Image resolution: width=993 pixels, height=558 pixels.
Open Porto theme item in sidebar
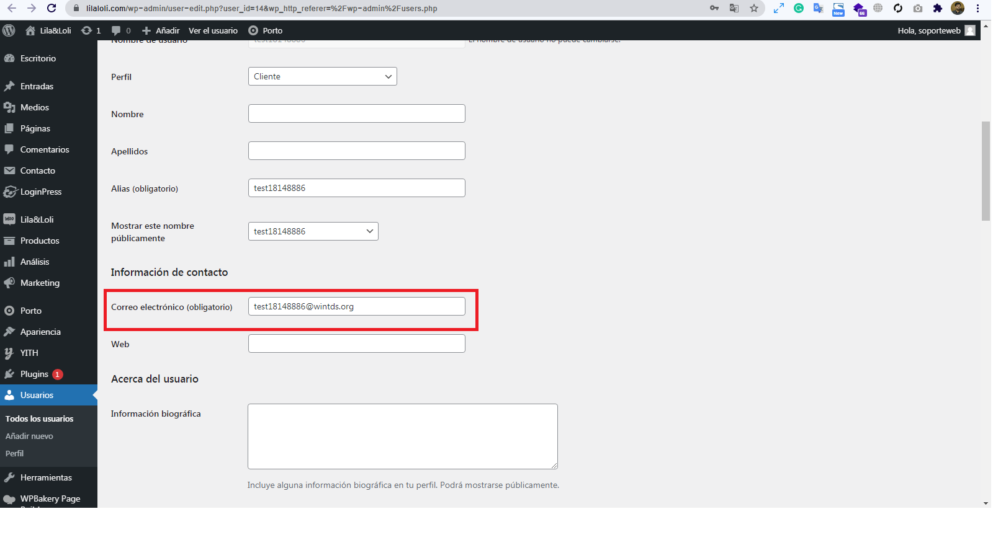[x=48, y=311]
